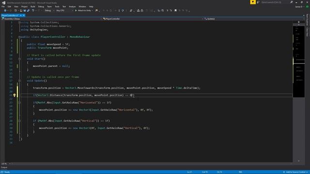The width and height of the screenshot is (310, 174).
Task: Click the Attach to Unity button
Action: point(83,11)
